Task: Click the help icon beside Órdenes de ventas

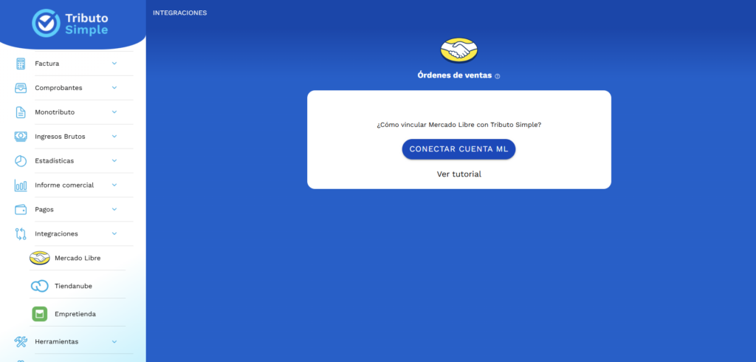Action: point(498,76)
